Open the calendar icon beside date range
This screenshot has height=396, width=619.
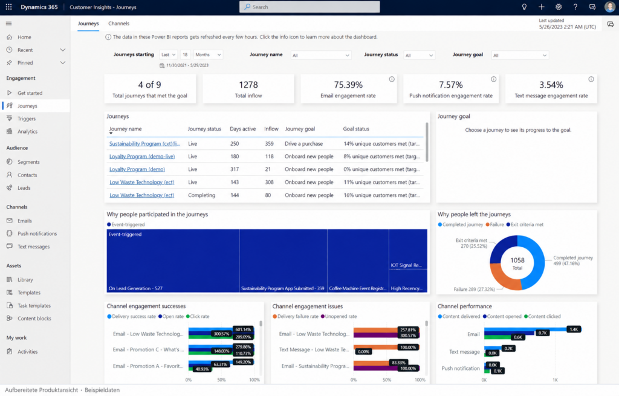click(x=162, y=65)
